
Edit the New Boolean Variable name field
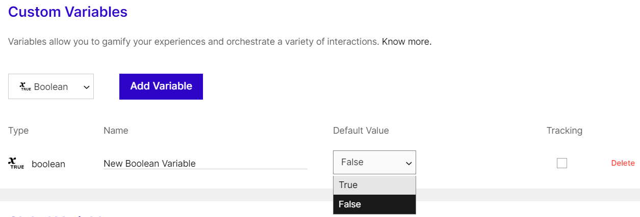pyautogui.click(x=205, y=164)
